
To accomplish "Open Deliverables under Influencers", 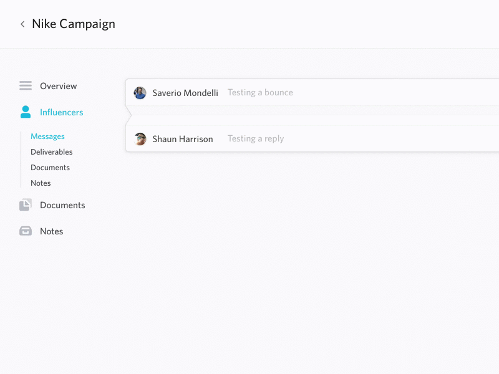I will [x=52, y=152].
